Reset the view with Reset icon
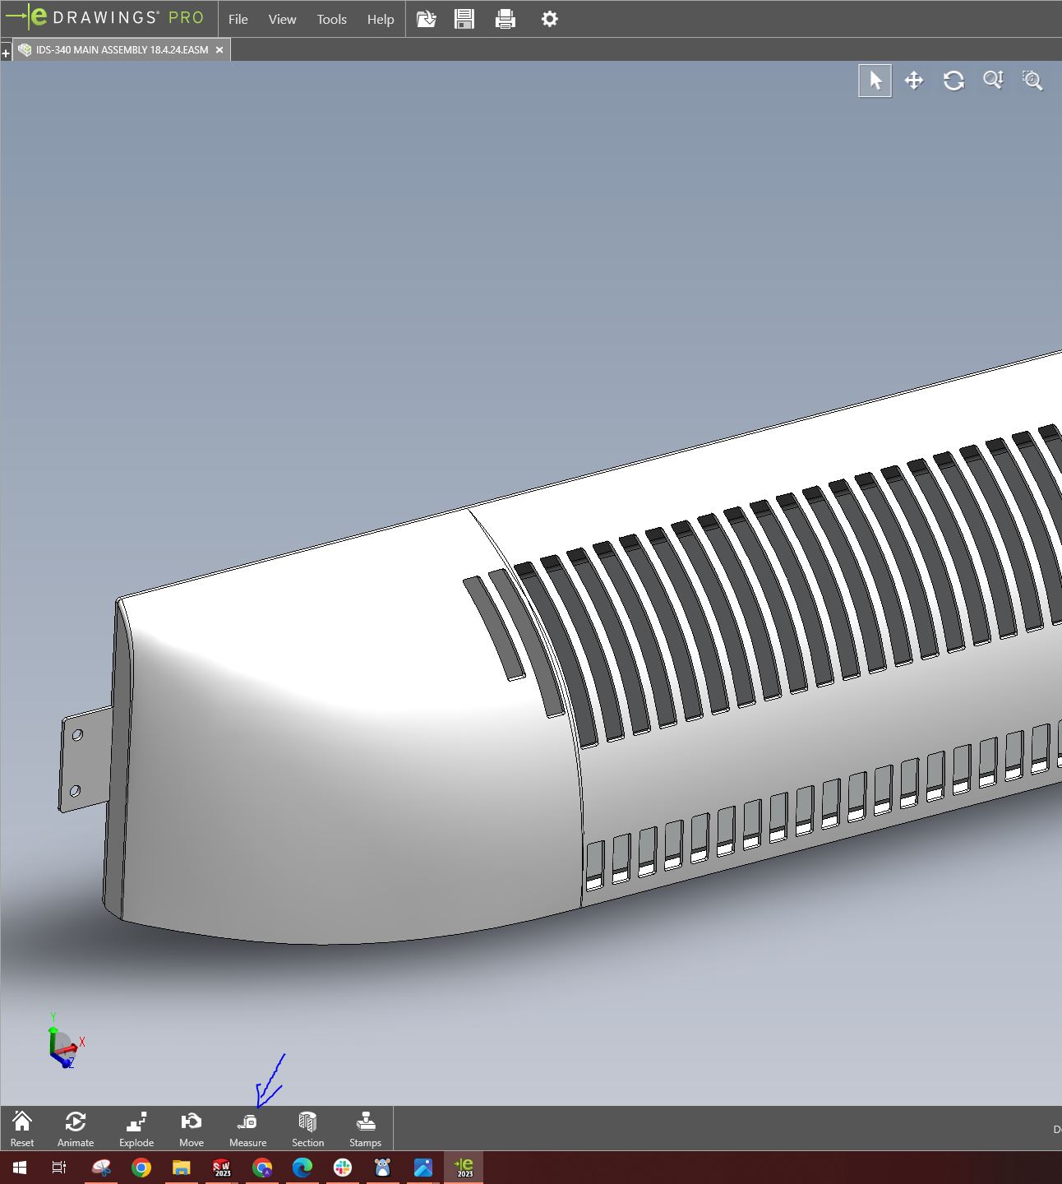 tap(22, 1129)
